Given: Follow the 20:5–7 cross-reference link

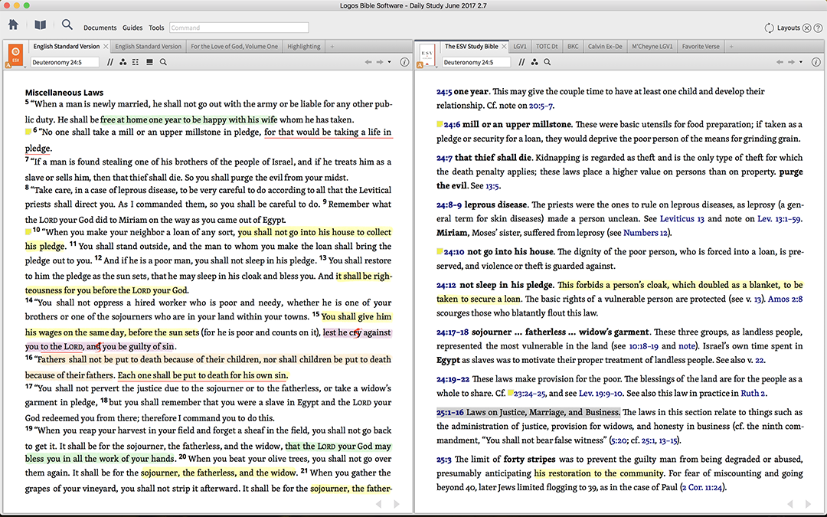Looking at the screenshot, I should [x=541, y=106].
